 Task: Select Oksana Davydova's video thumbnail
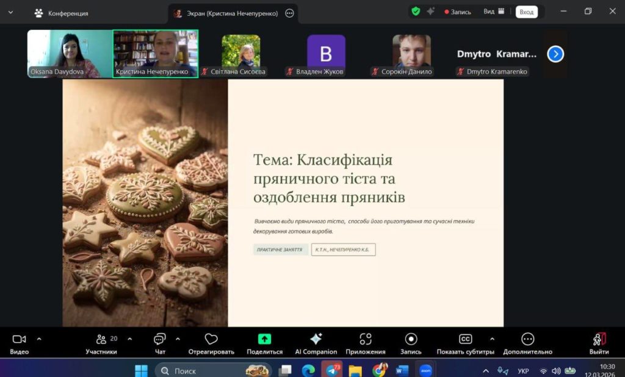pos(70,54)
